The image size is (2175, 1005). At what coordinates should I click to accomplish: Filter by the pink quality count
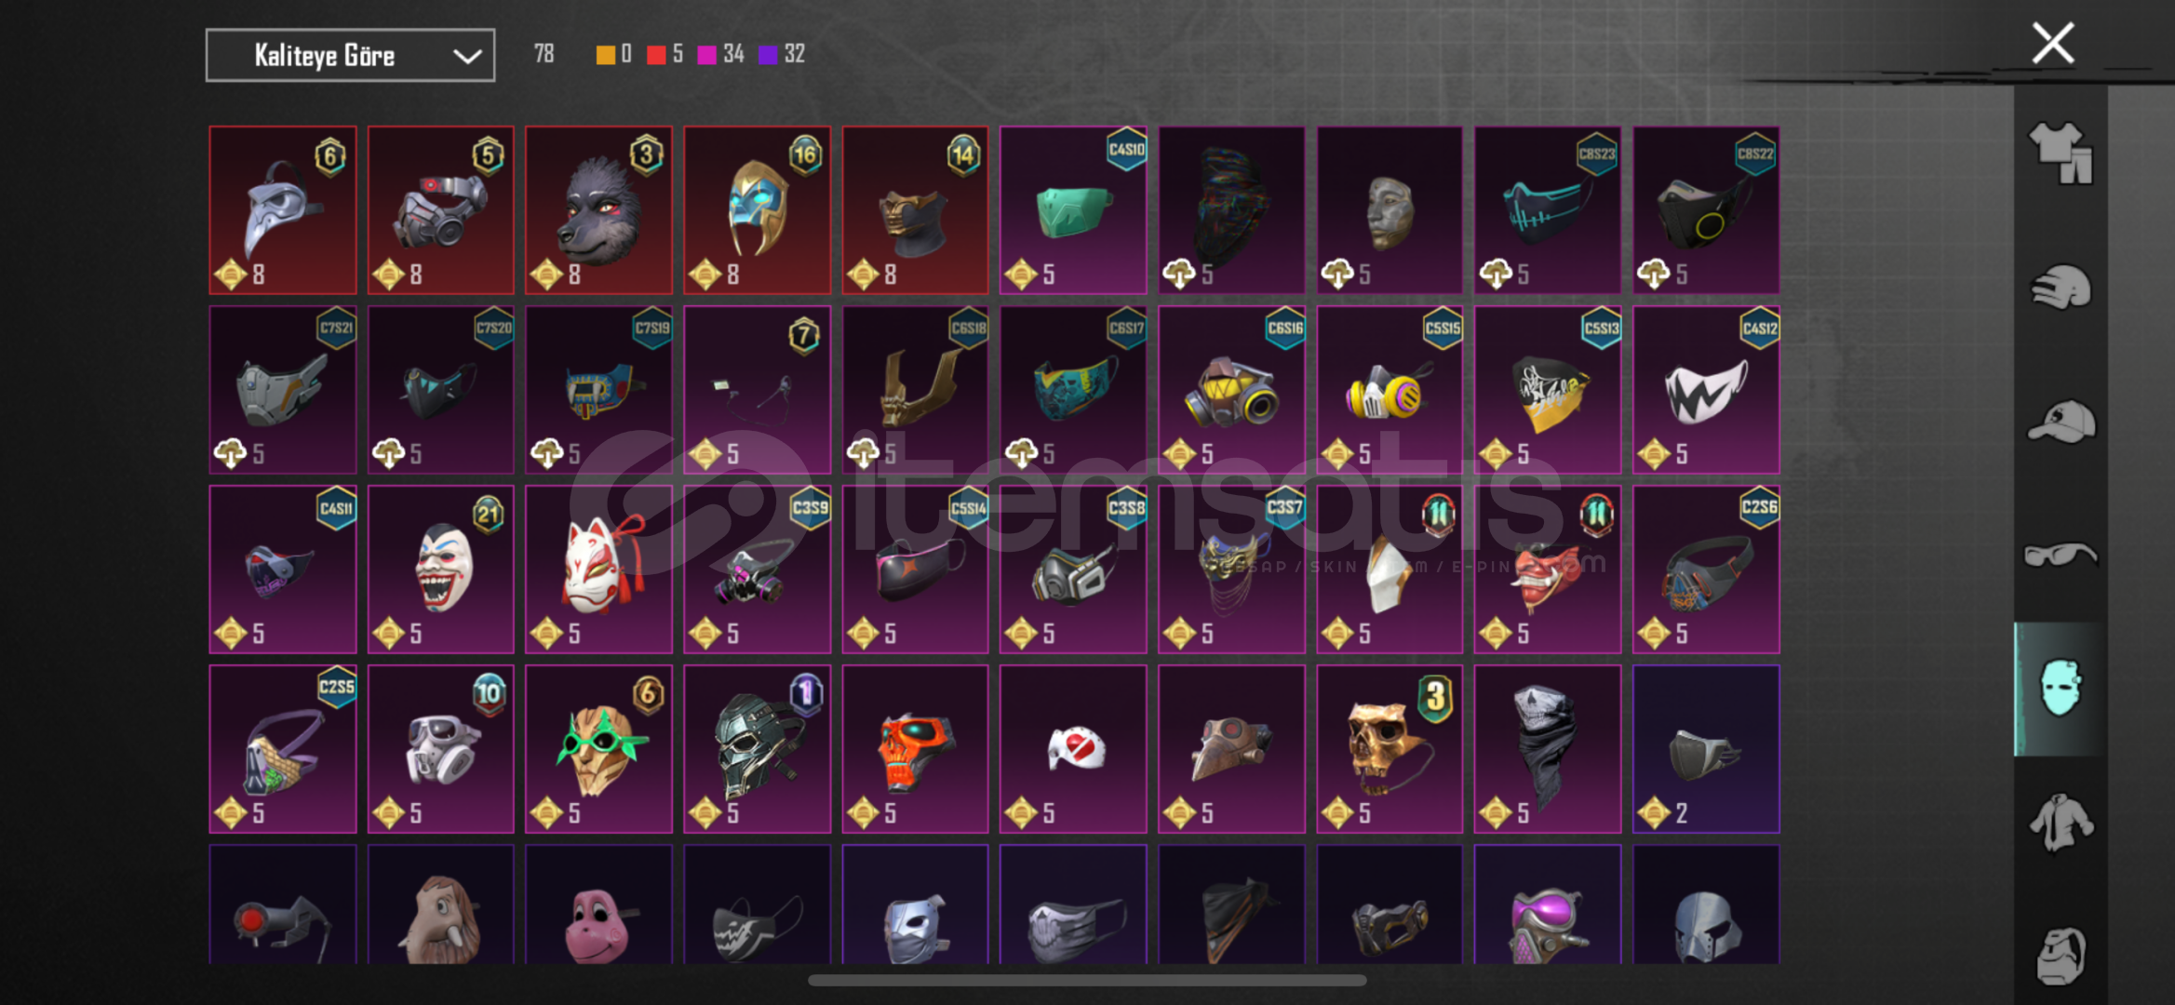coord(721,55)
